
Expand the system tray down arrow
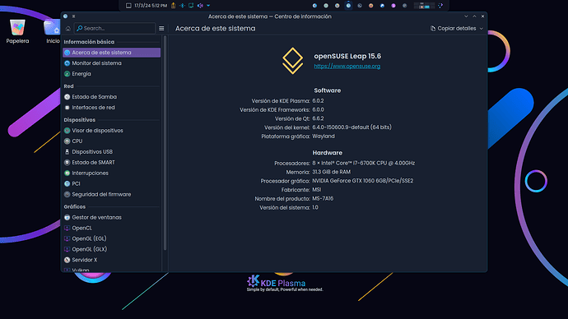pyautogui.click(x=208, y=6)
